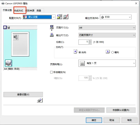Click the page preview thumbnail

click(20, 44)
